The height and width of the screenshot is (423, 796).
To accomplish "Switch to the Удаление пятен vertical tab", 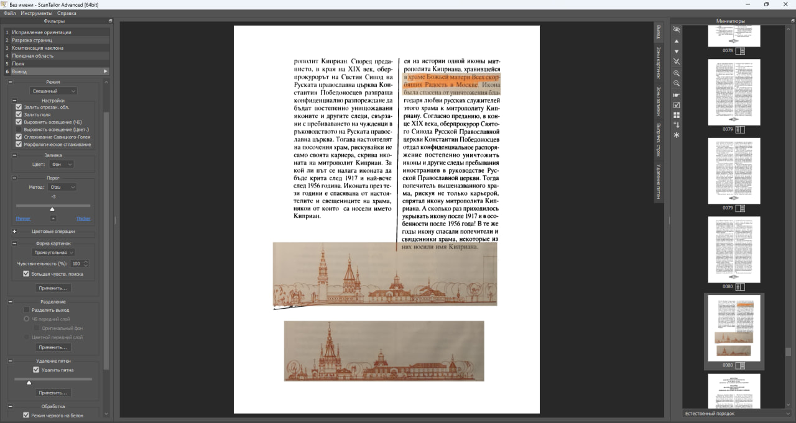I will tap(659, 181).
